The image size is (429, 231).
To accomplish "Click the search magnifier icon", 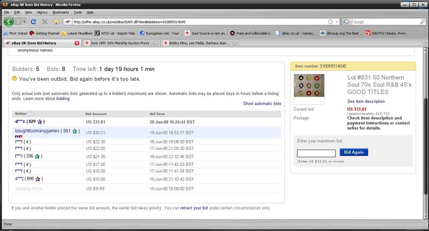I will [x=423, y=22].
